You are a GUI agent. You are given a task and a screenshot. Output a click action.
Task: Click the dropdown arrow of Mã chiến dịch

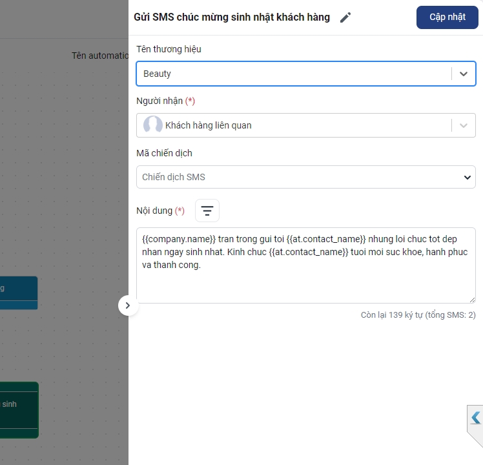(x=467, y=177)
